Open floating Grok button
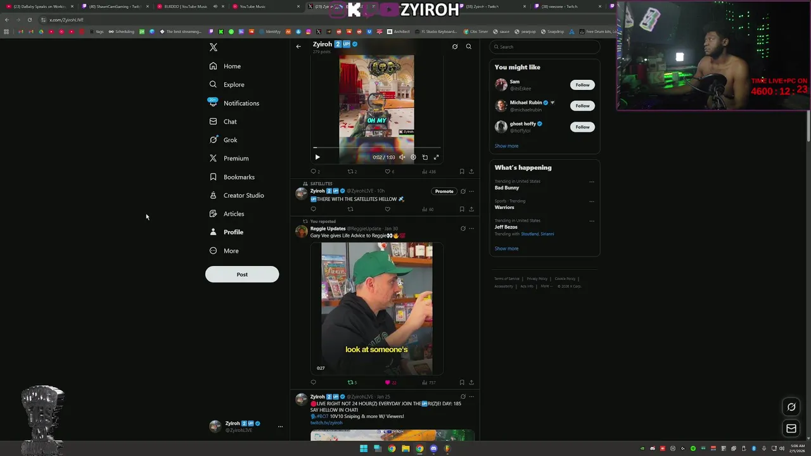The height and width of the screenshot is (456, 811). coord(791,407)
